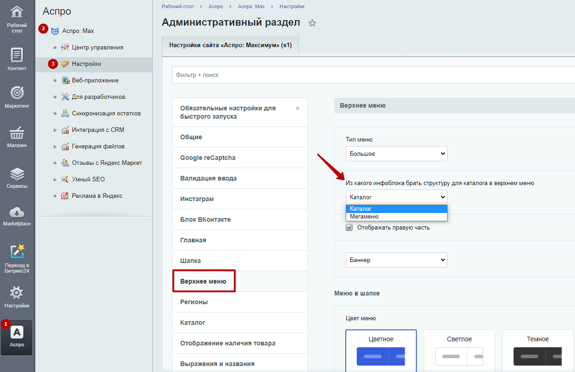This screenshot has width=575, height=372.
Task: Select the Цветное menu color option
Action: tap(381, 350)
